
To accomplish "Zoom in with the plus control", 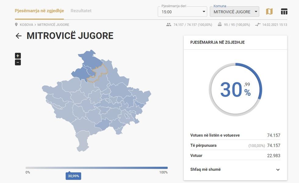I will pos(18,56).
